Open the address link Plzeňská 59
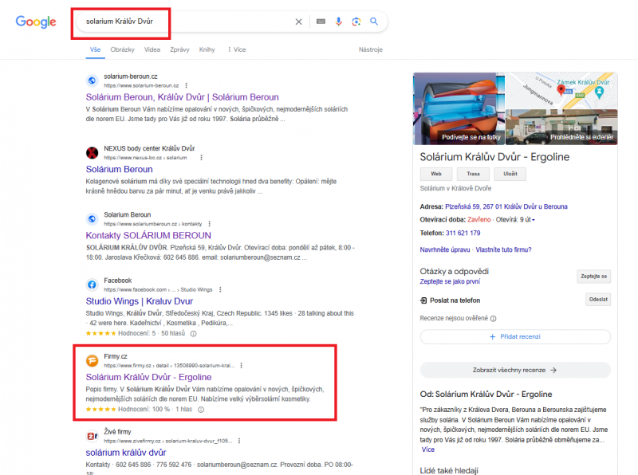The image size is (638, 475). [506, 206]
